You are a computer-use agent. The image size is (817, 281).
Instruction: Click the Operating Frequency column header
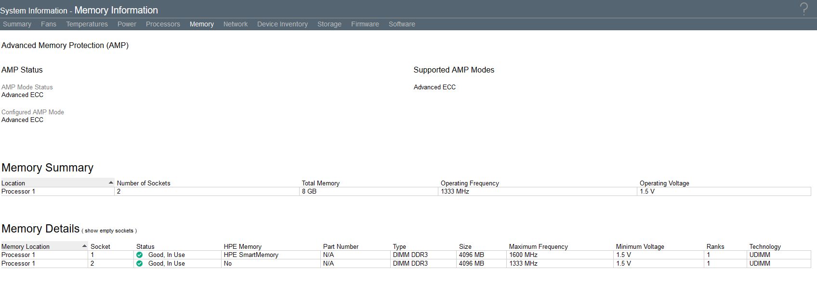470,183
